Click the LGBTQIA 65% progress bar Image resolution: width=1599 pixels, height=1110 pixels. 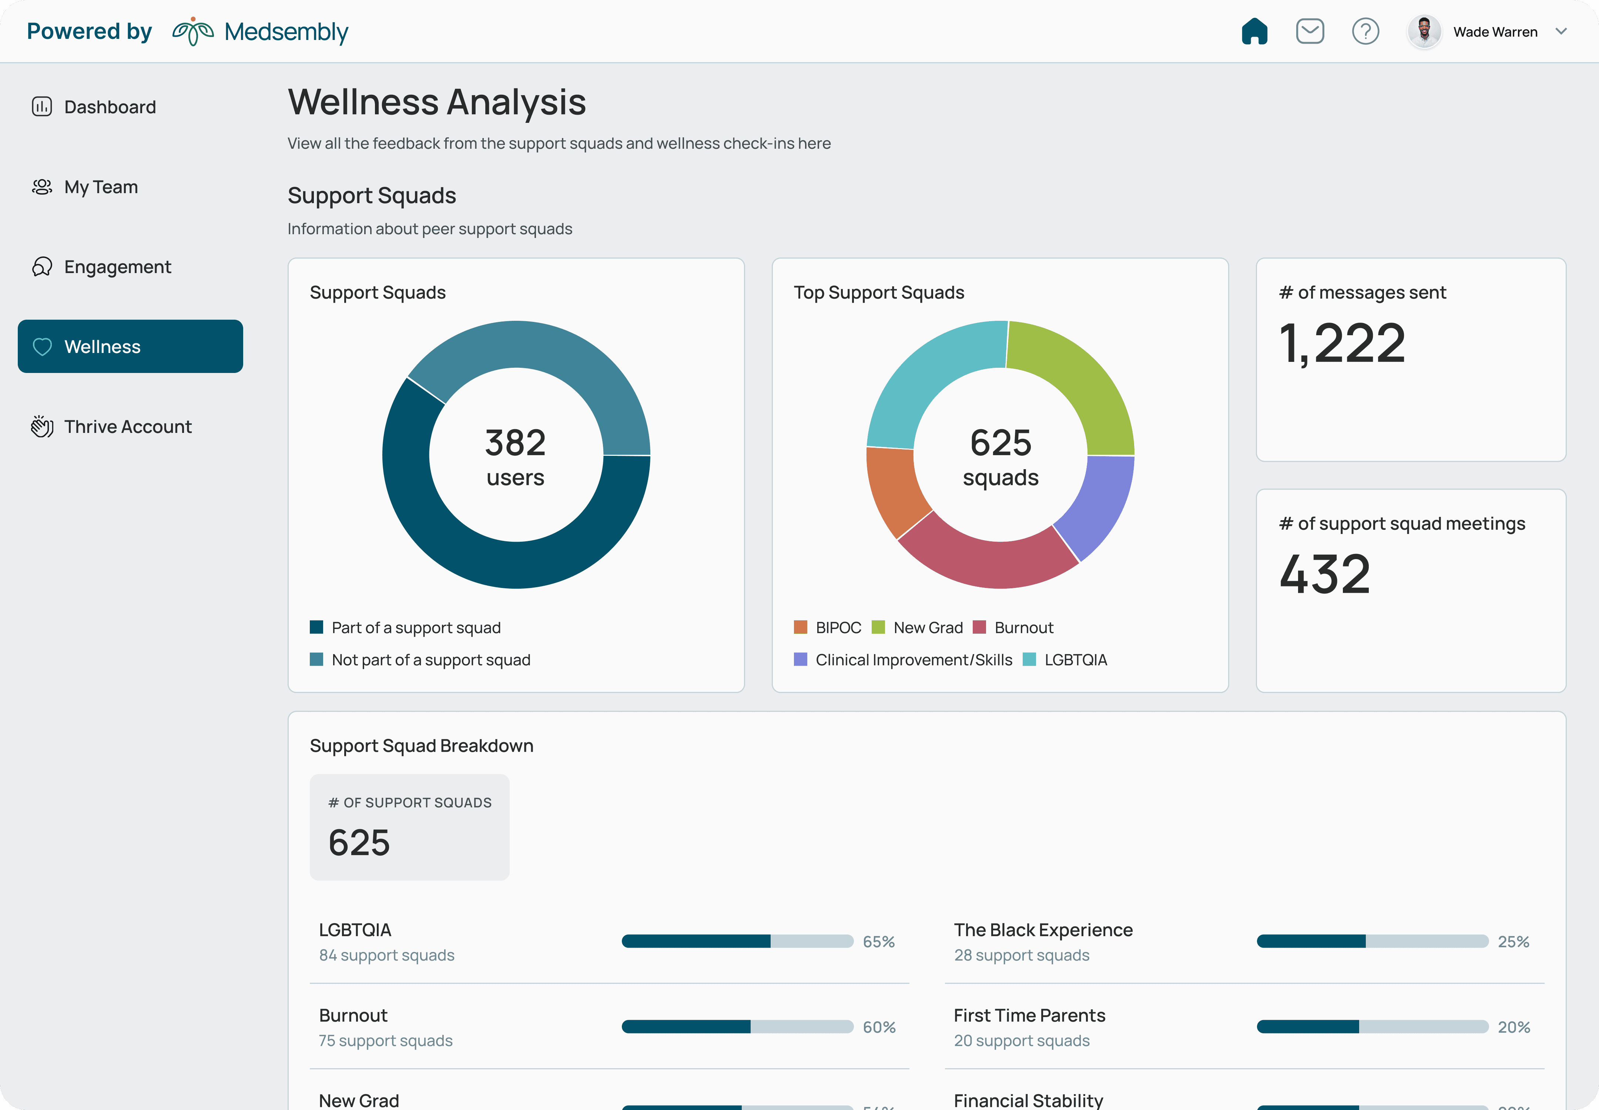point(737,941)
